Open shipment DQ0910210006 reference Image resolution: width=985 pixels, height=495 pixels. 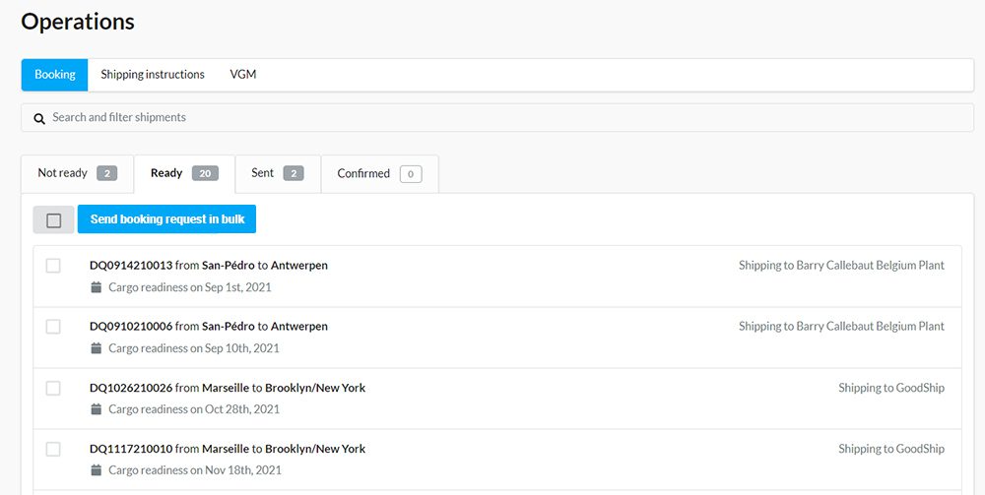[131, 327]
